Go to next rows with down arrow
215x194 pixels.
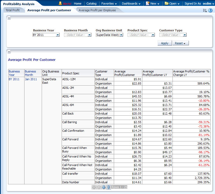(104, 187)
